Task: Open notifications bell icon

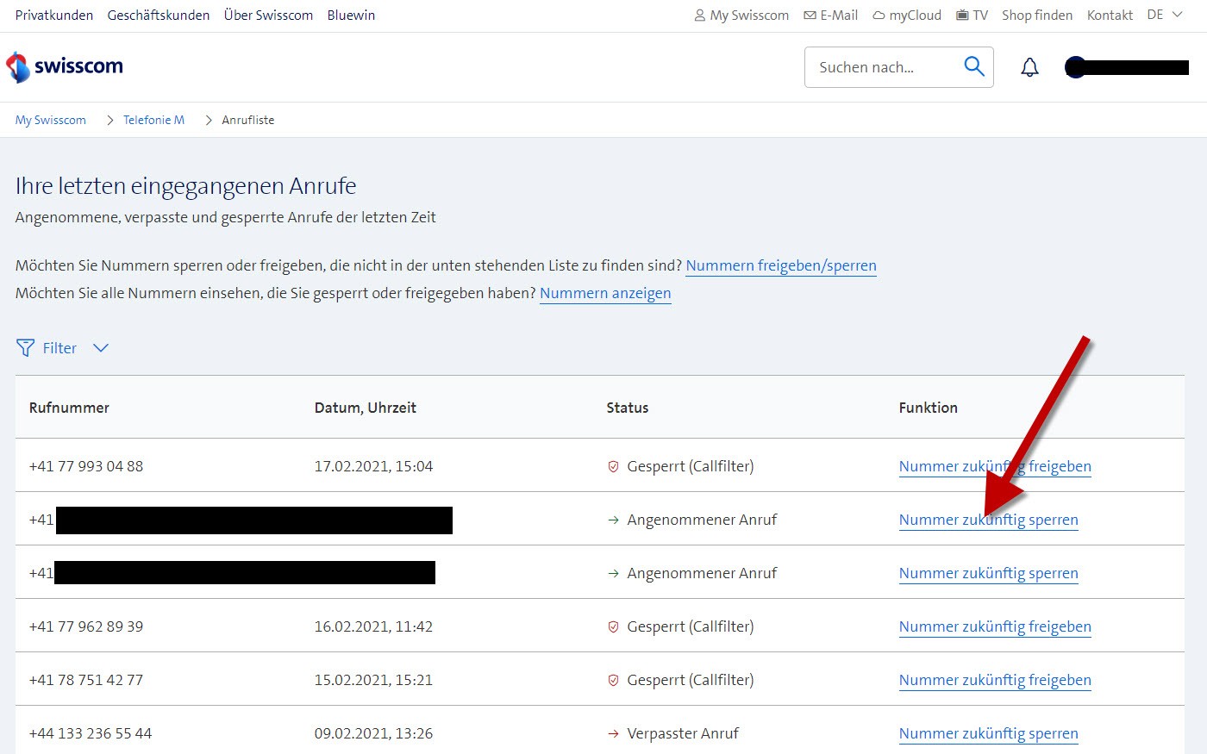Action: [1029, 67]
